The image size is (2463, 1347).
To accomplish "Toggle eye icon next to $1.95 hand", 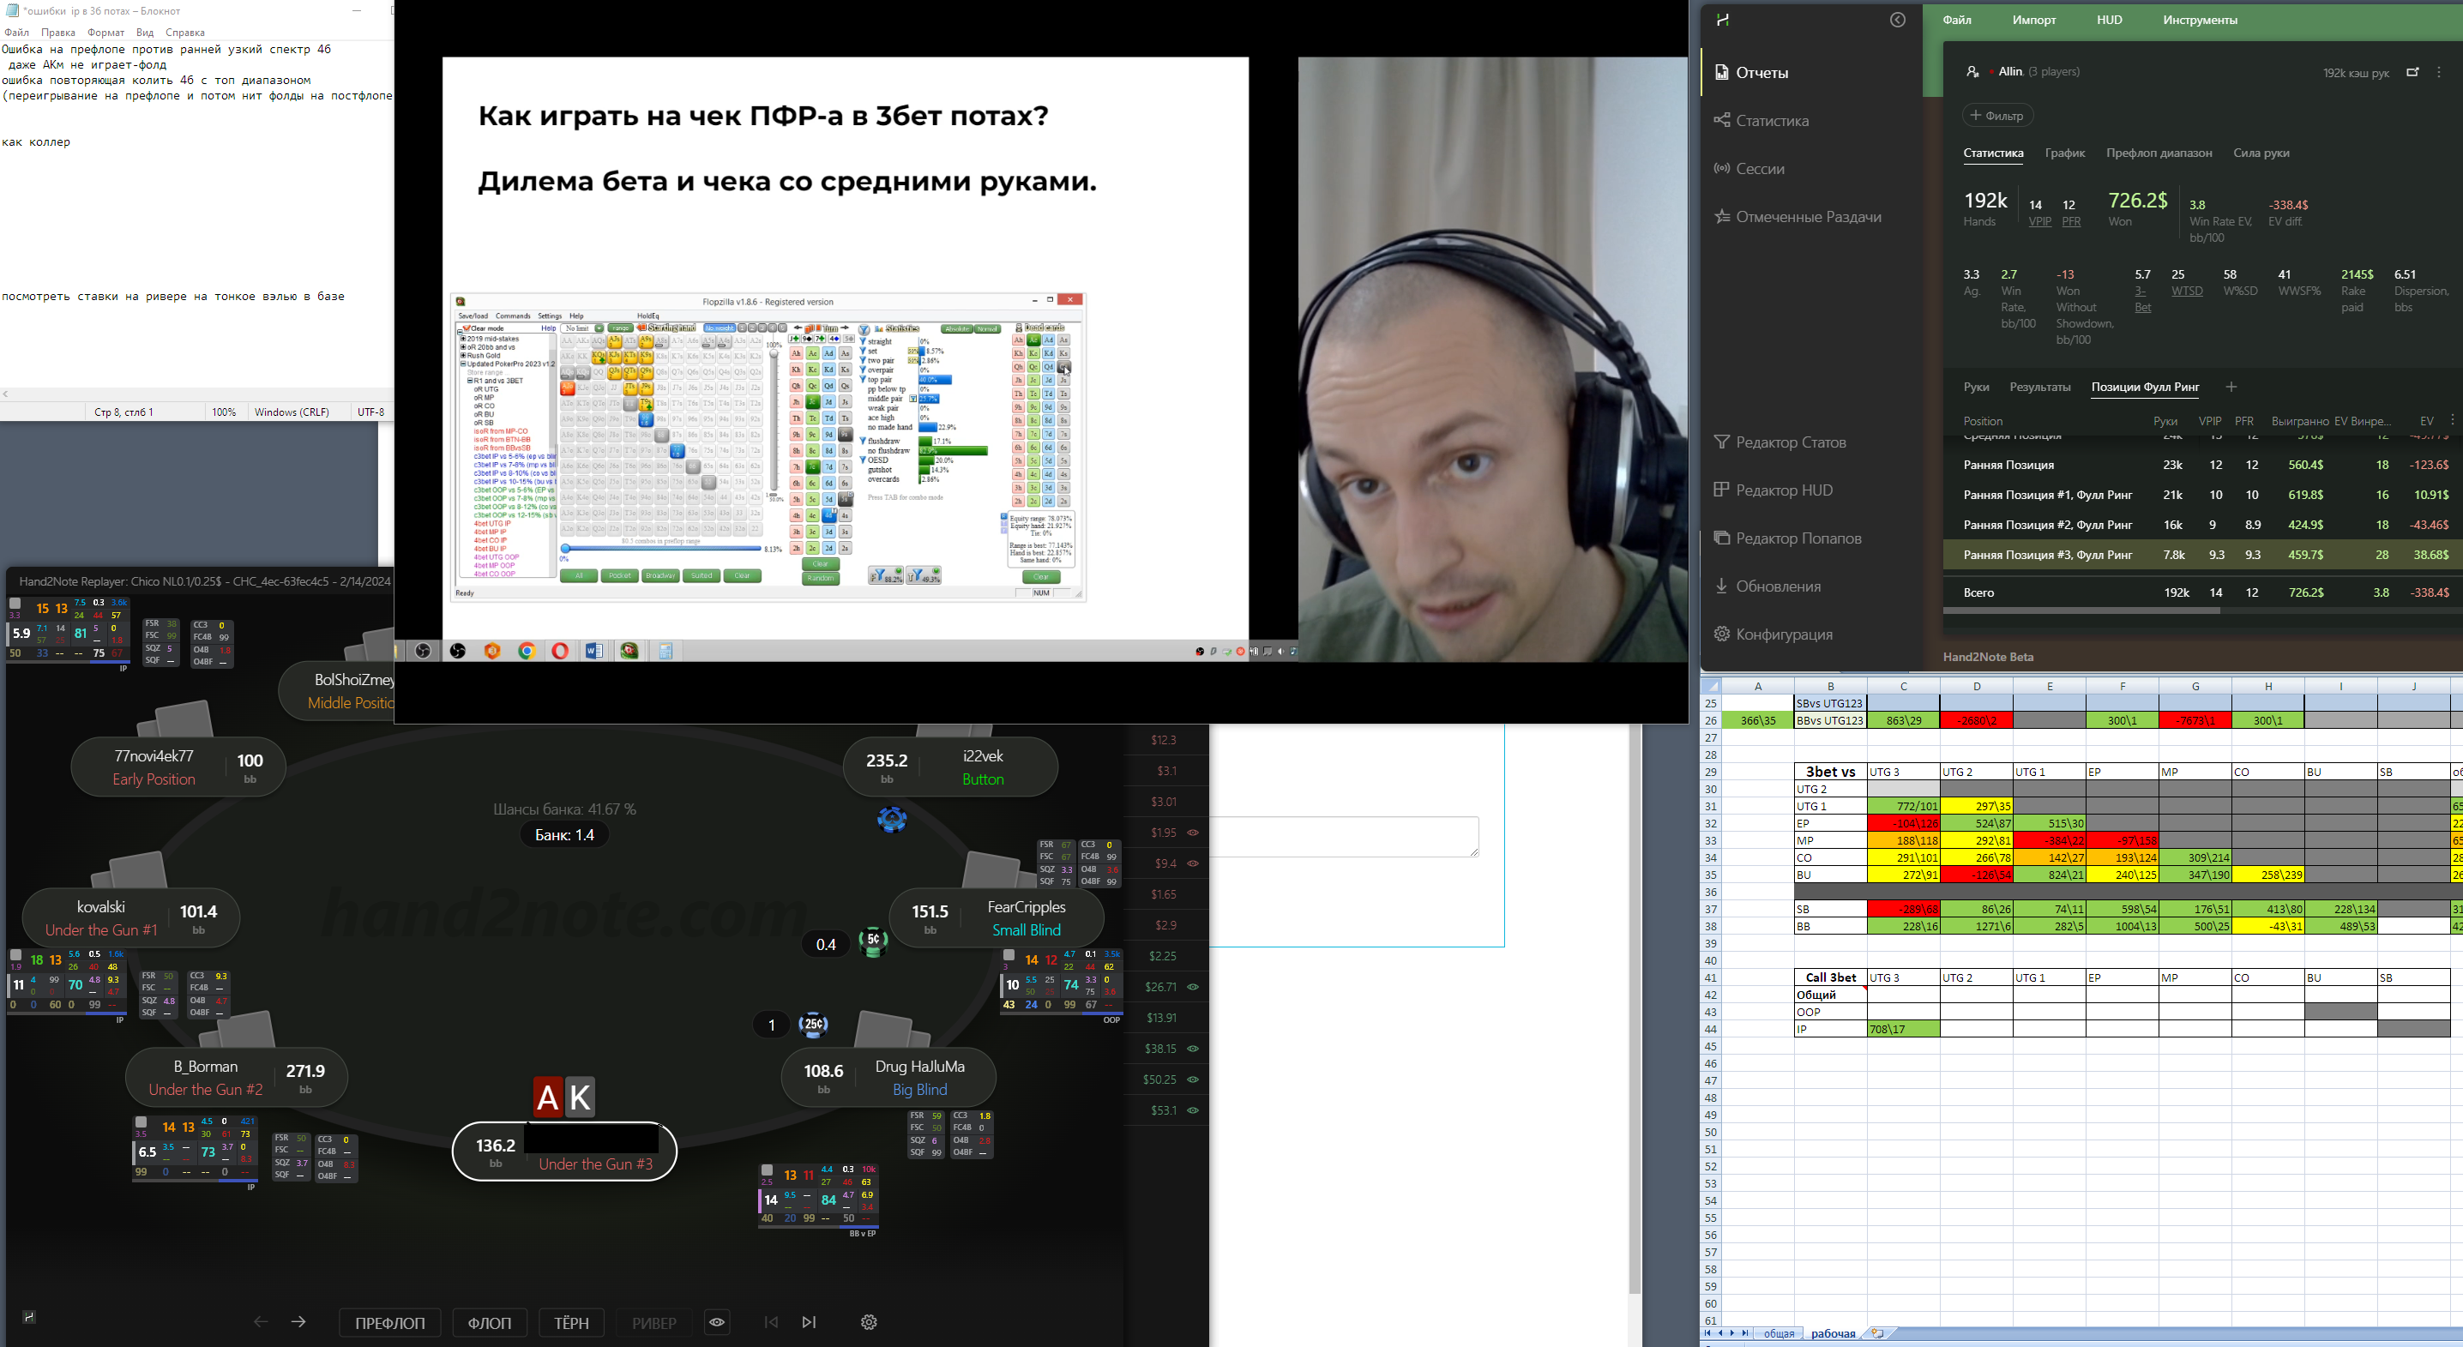I will pos(1192,833).
